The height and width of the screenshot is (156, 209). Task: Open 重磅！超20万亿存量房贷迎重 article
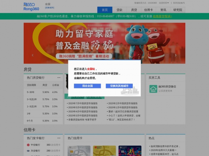[x=123, y=112]
